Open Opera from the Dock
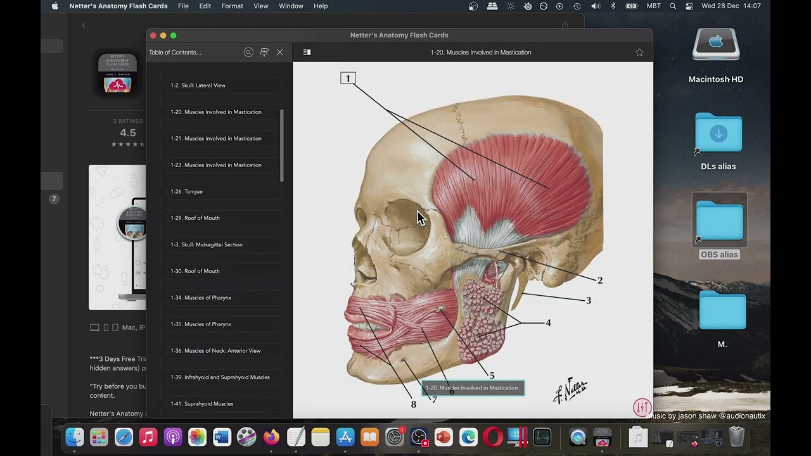811x456 pixels. point(492,437)
